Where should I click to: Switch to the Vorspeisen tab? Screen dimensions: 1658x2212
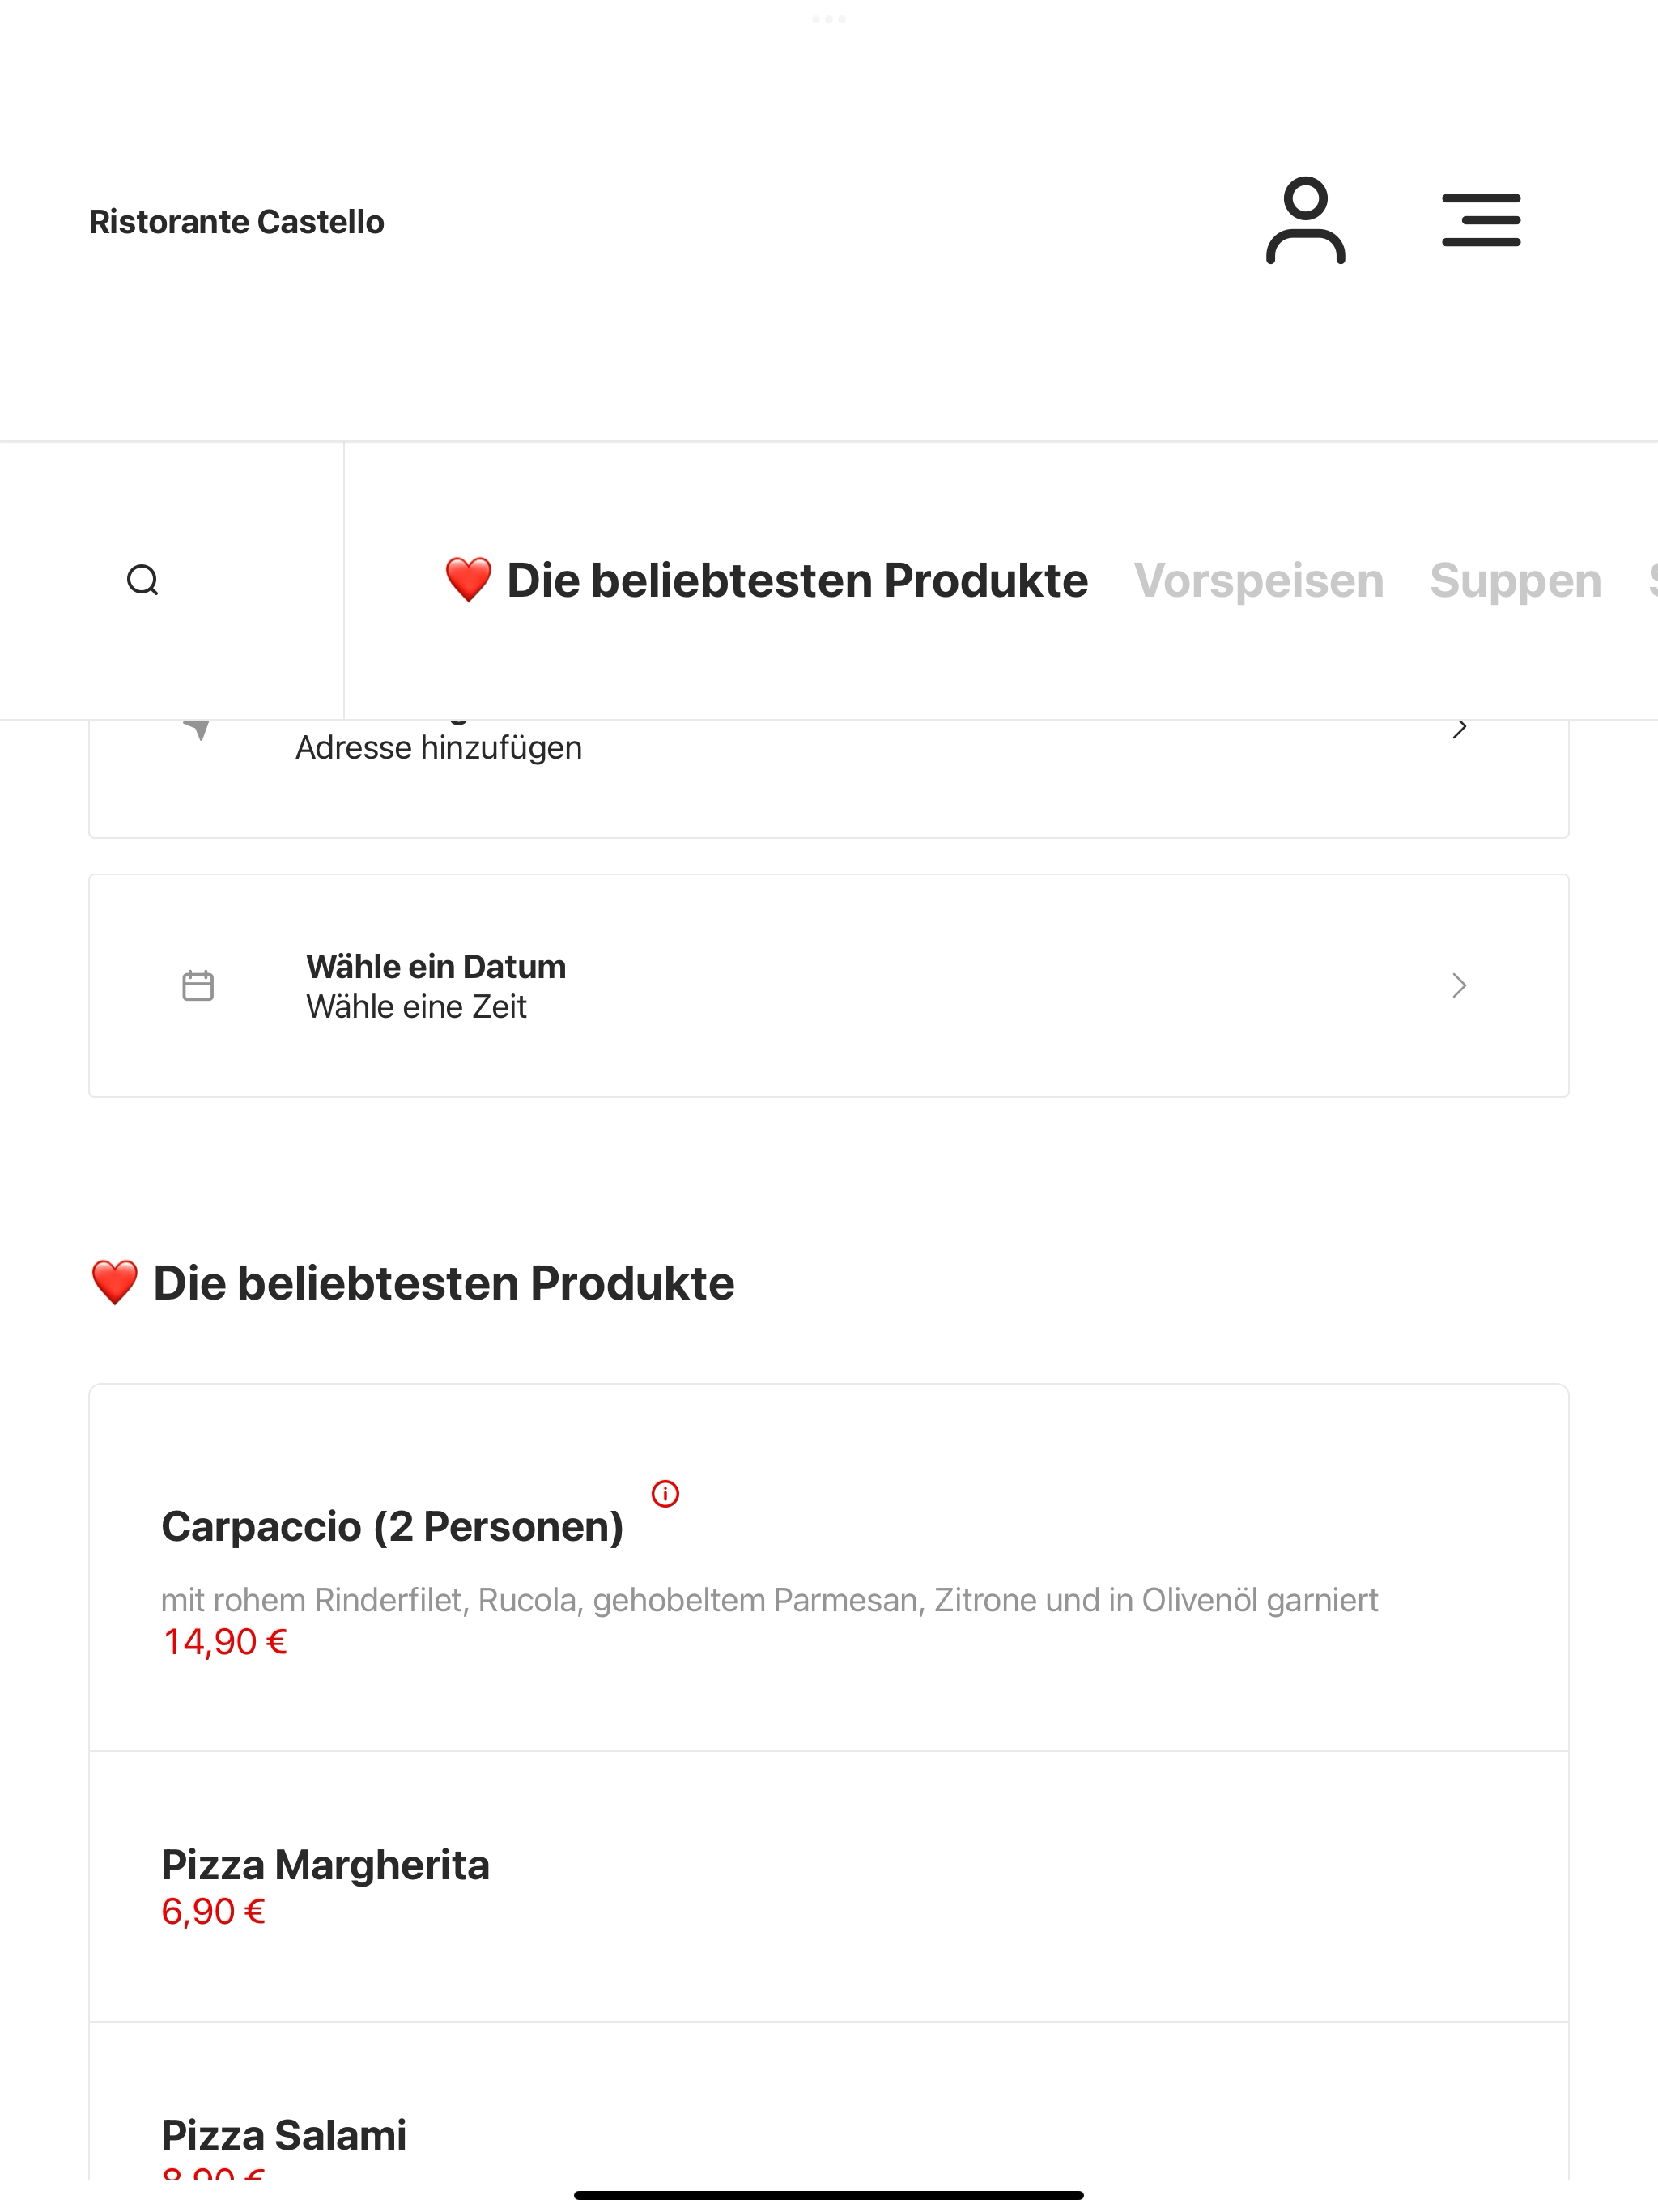click(1258, 580)
